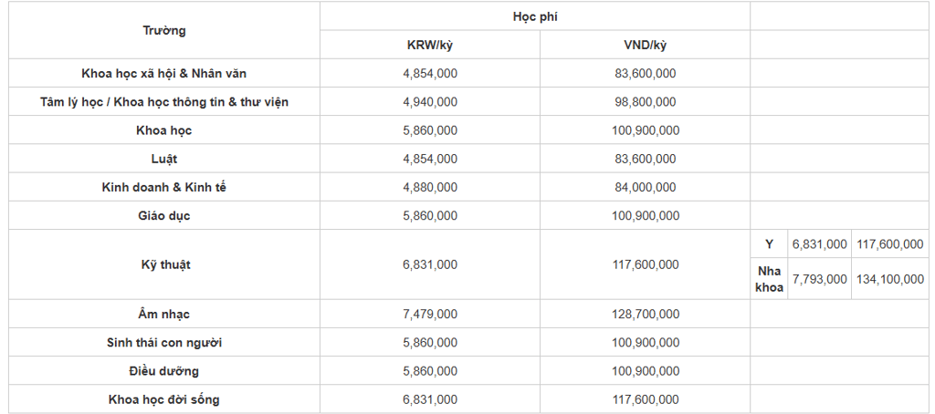Click the 134,100,000 VND cell
Image resolution: width=935 pixels, height=414 pixels.
click(x=890, y=279)
